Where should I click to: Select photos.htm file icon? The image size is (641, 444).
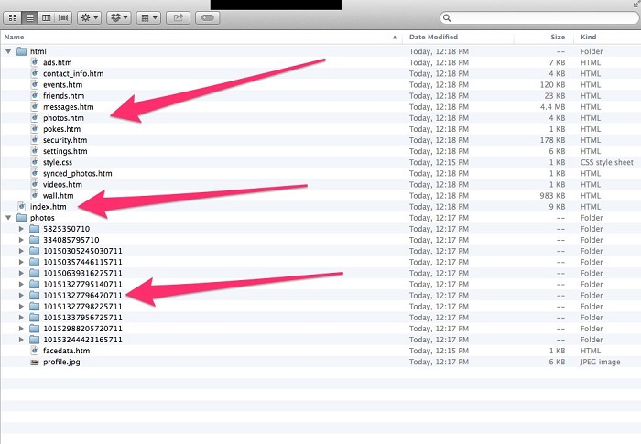[x=35, y=117]
